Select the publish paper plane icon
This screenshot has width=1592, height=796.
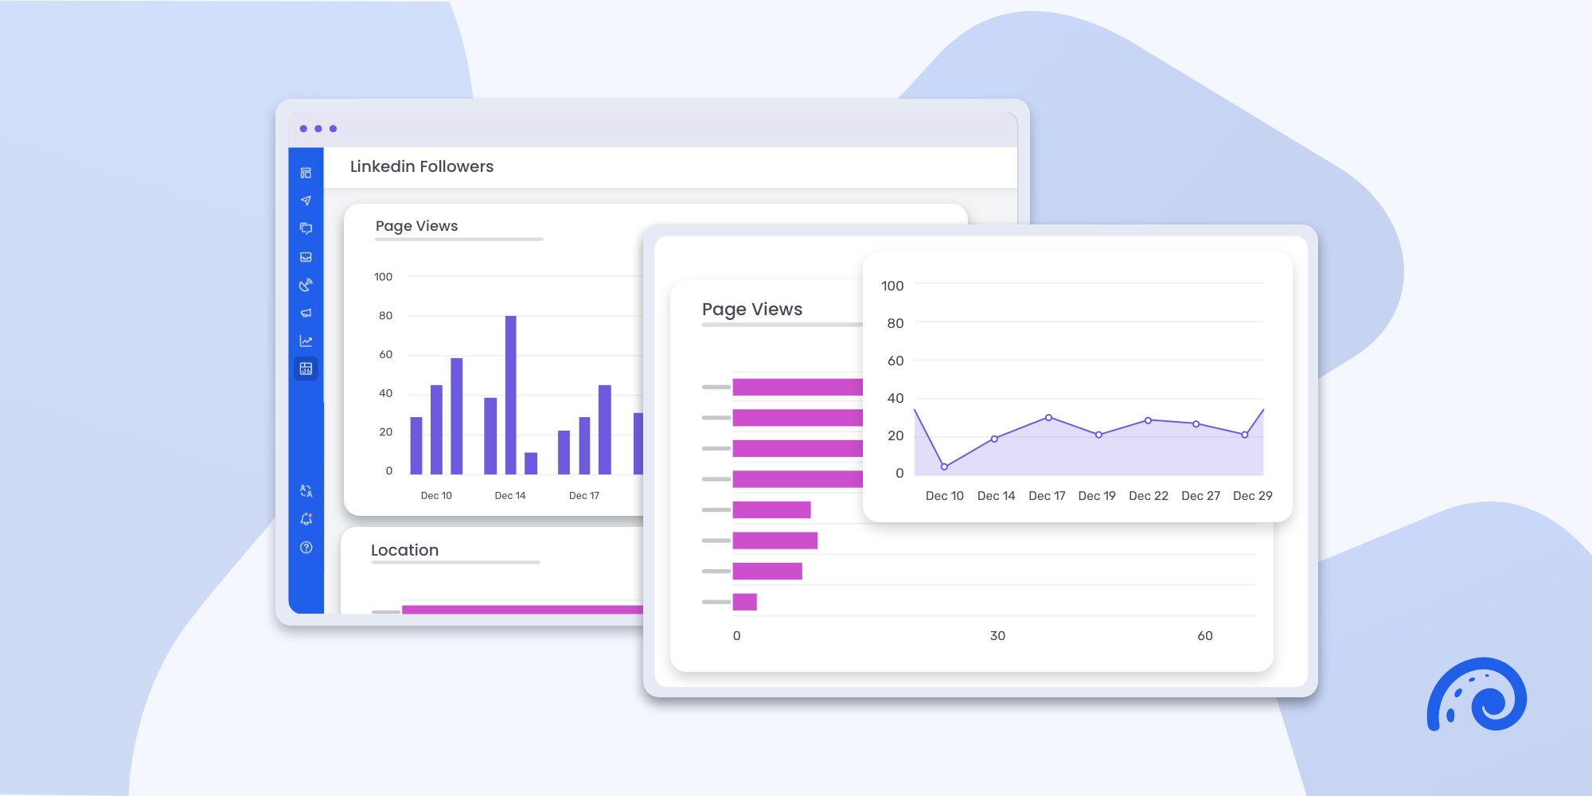(x=306, y=201)
